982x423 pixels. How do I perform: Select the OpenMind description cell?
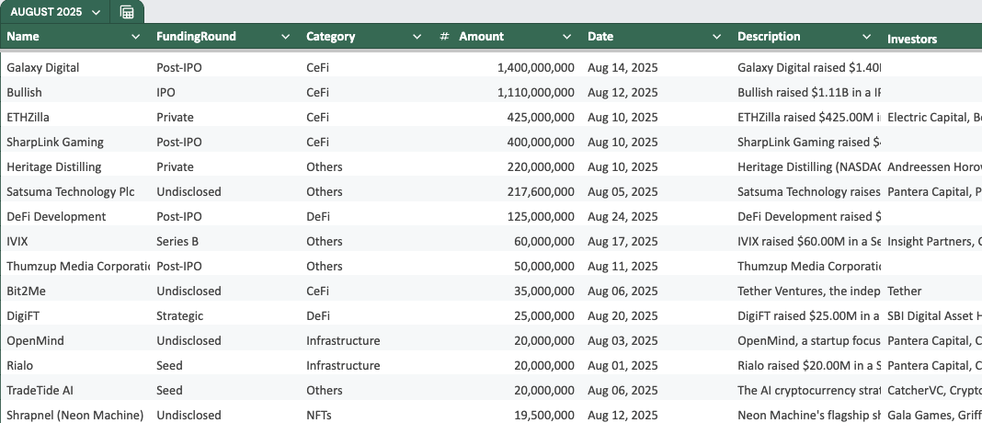[x=806, y=340]
